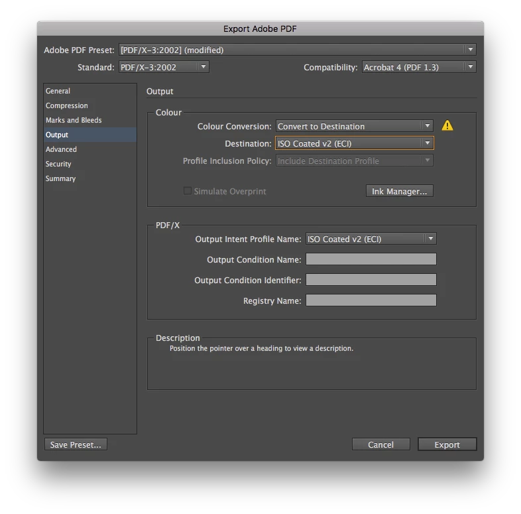Go to Marks and Bleeds section
The width and height of the screenshot is (521, 514).
[89, 120]
